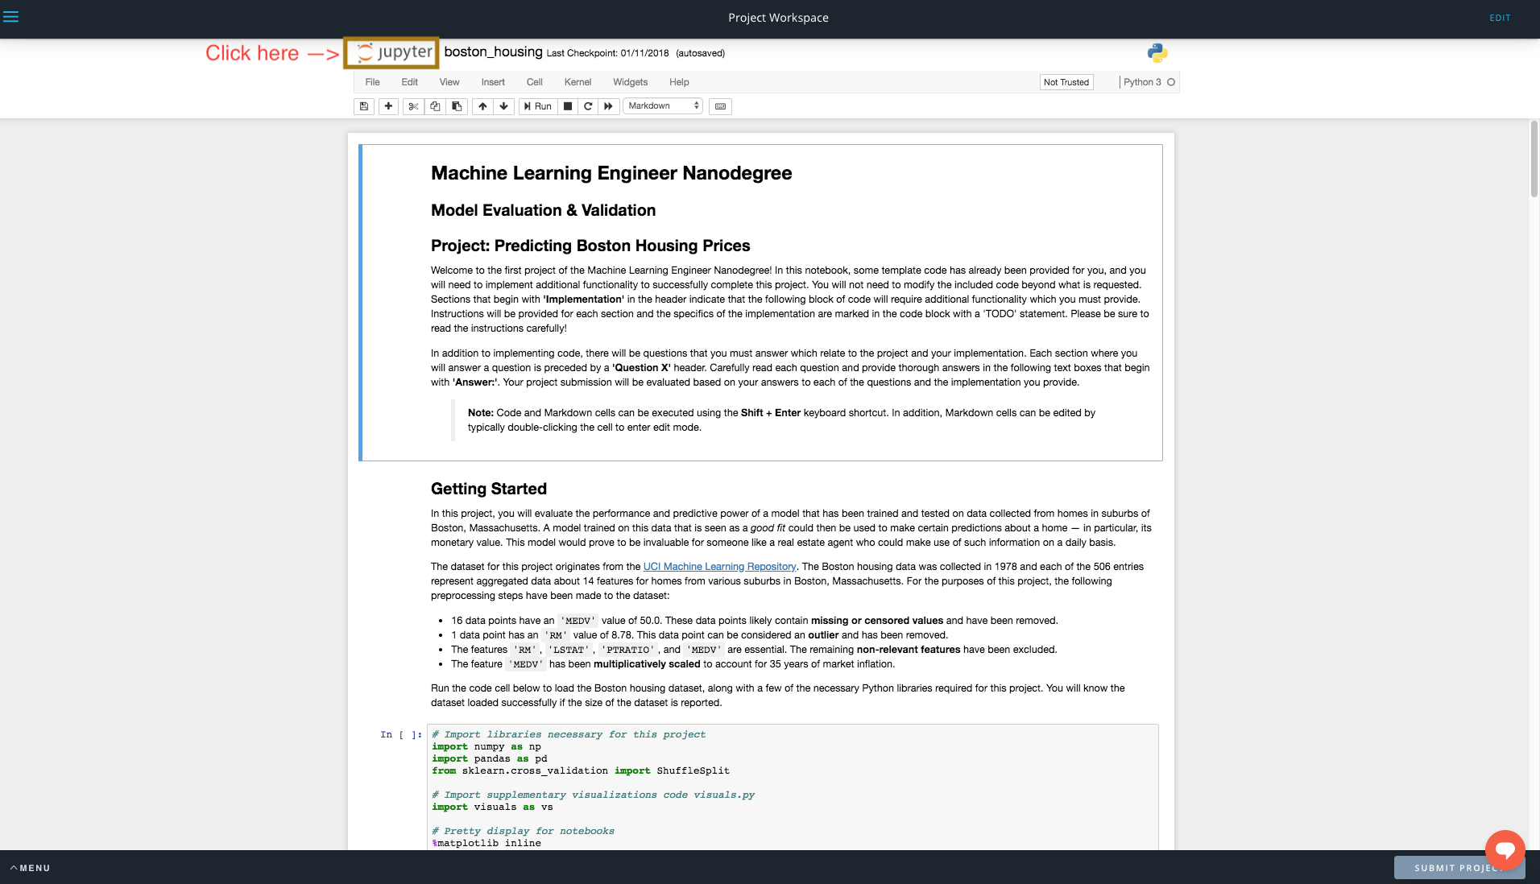Cut selected cells with scissors icon
This screenshot has width=1540, height=884.
pyautogui.click(x=413, y=106)
